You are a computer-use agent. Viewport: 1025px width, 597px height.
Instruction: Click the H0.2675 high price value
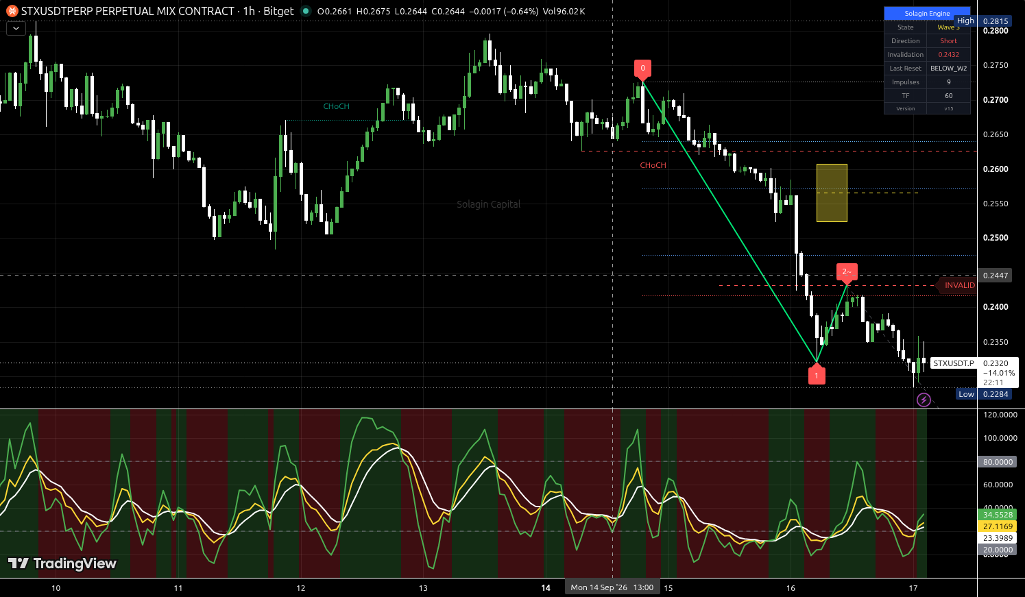[373, 11]
